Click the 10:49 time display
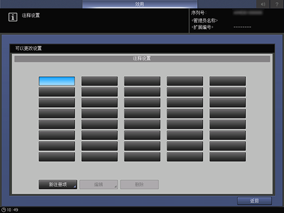 point(13,210)
